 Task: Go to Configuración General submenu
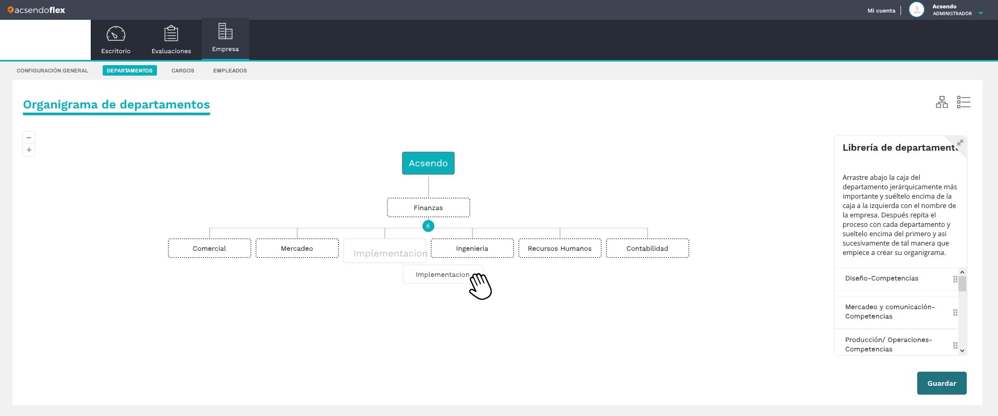(x=52, y=70)
